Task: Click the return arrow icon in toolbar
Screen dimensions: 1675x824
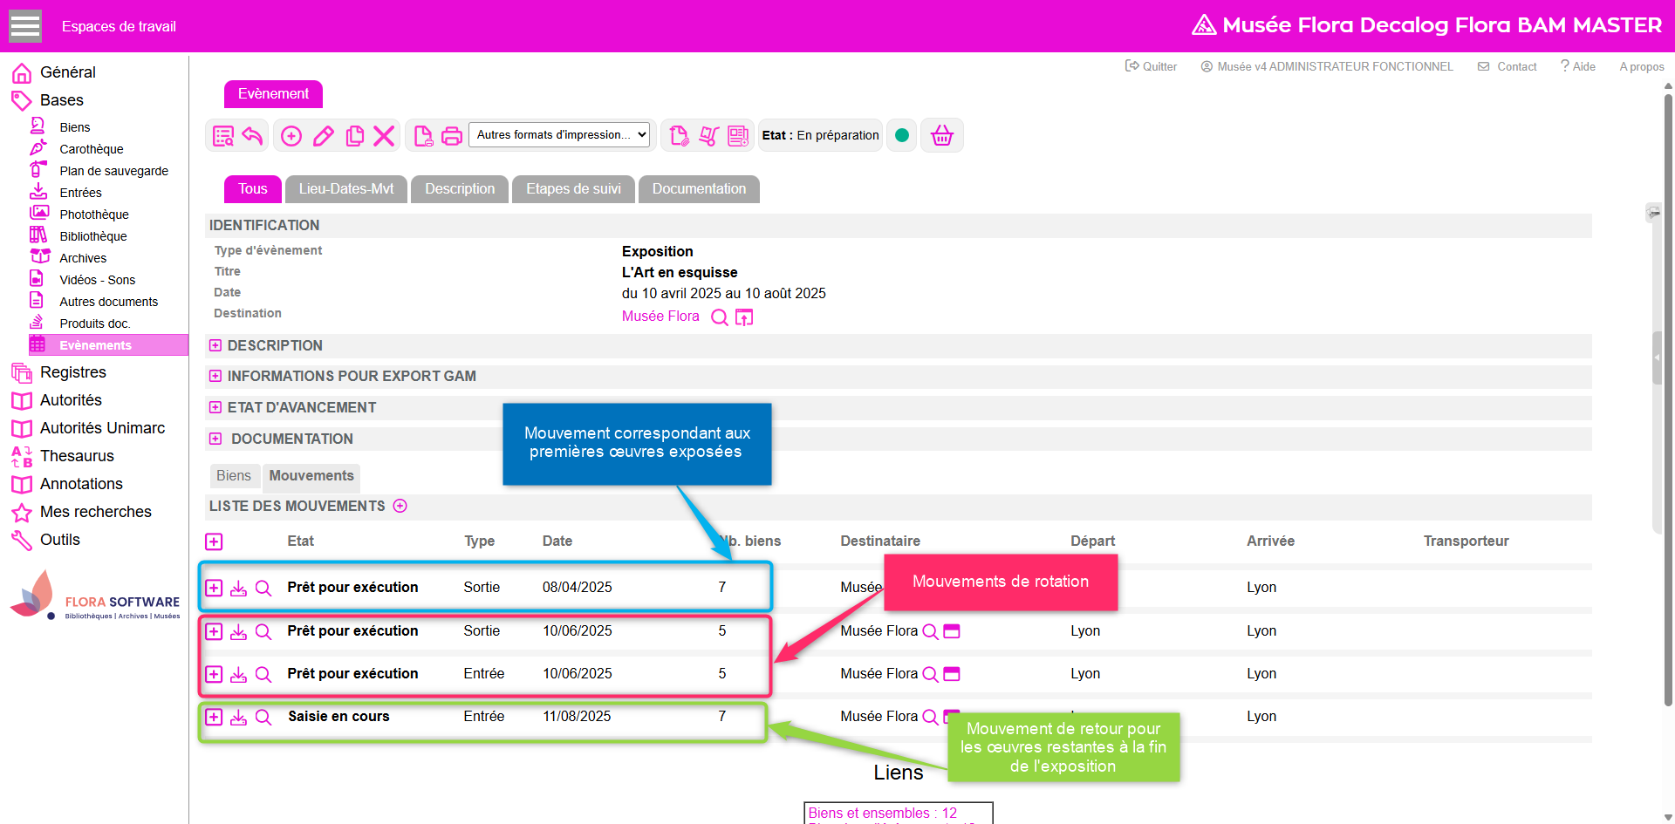Action: coord(252,136)
